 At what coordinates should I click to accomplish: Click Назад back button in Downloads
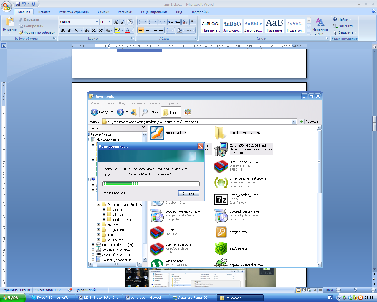click(99, 112)
